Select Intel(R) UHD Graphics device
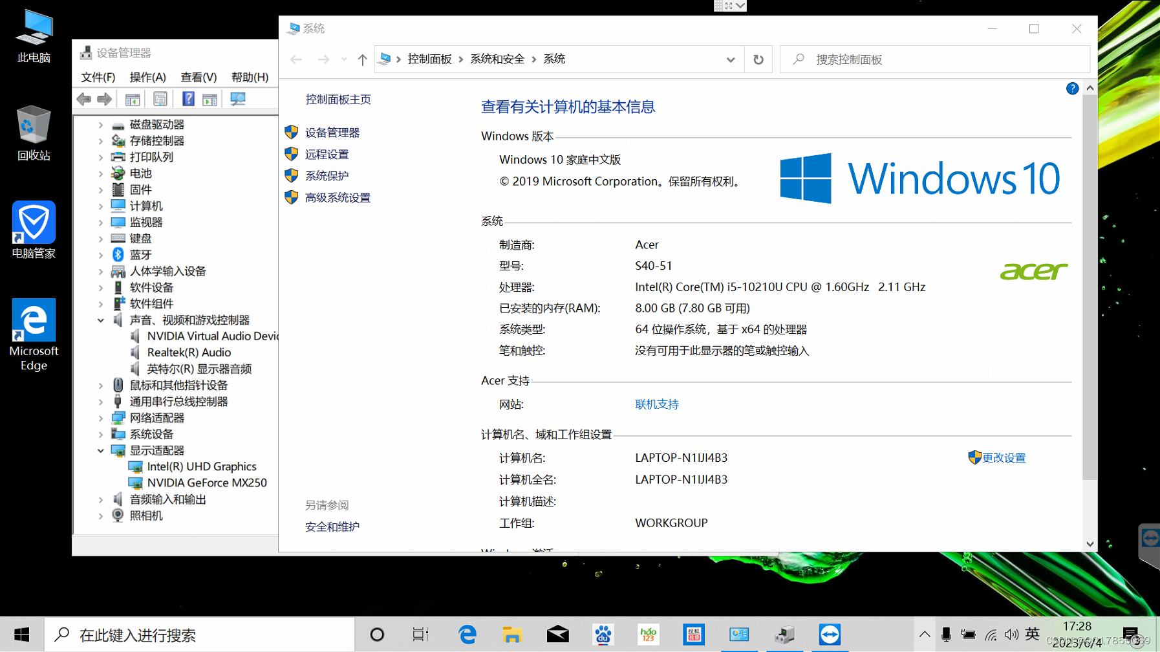The width and height of the screenshot is (1160, 652). 202,466
